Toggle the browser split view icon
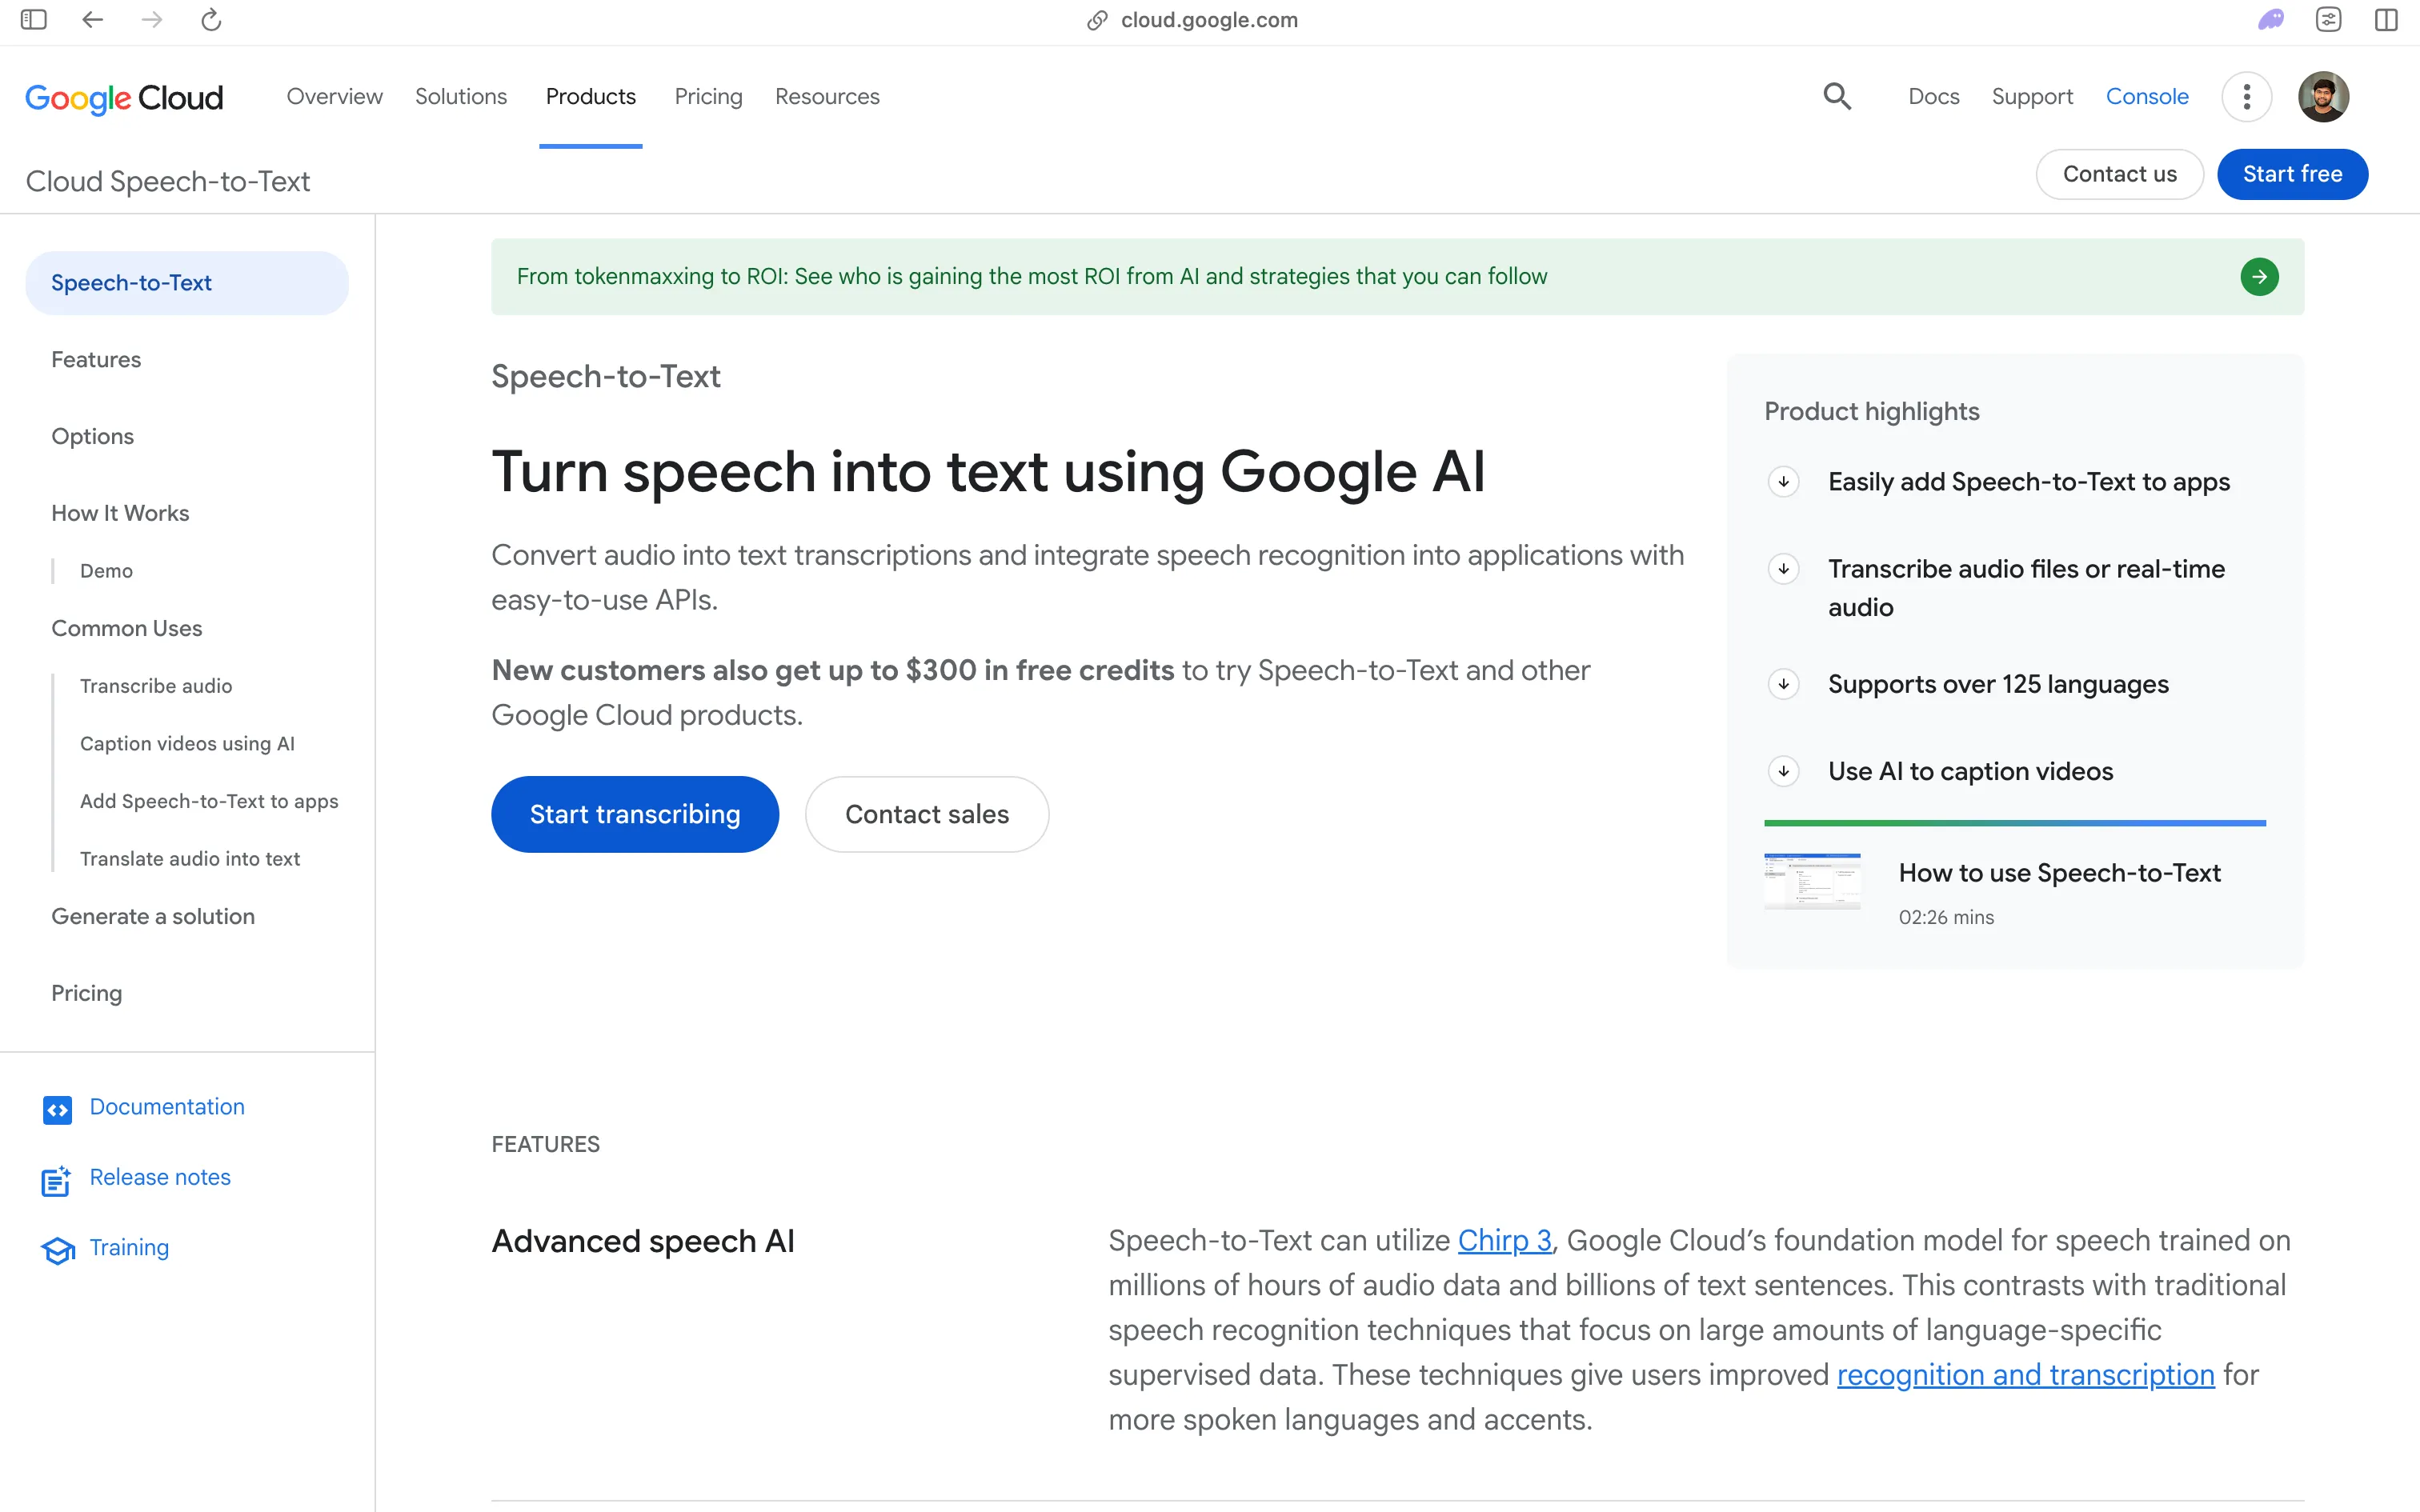The width and height of the screenshot is (2420, 1512). point(2387,19)
